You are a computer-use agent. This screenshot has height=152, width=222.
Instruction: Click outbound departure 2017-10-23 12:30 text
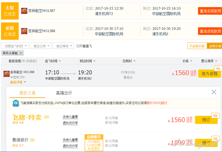pyautogui.click(x=109, y=8)
